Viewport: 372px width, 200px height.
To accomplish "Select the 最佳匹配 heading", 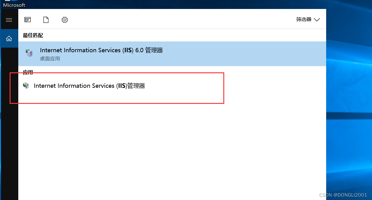I will coord(33,36).
